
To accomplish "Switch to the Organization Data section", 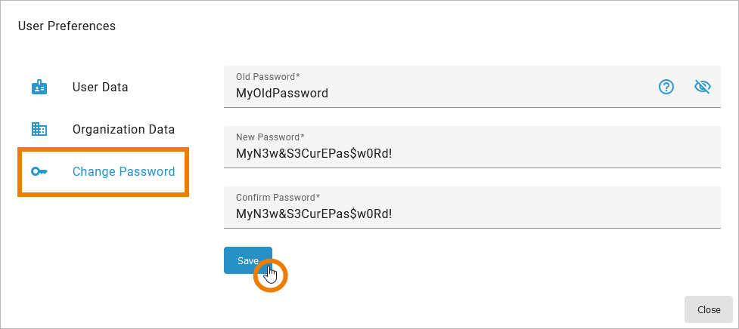I will pos(123,129).
